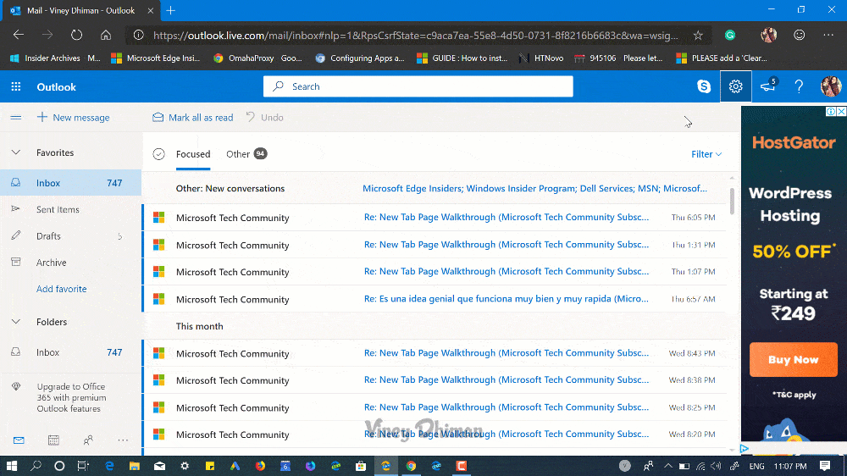Screen dimensions: 847x476
Task: Open the Mail - Viney Dhiman browser tab
Action: [81, 10]
